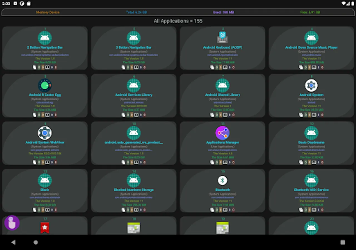Select the "Applications Manager" title

(x=222, y=142)
